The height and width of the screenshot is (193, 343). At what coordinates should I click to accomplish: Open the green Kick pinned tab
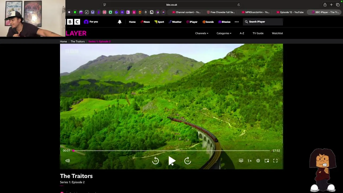75,12
